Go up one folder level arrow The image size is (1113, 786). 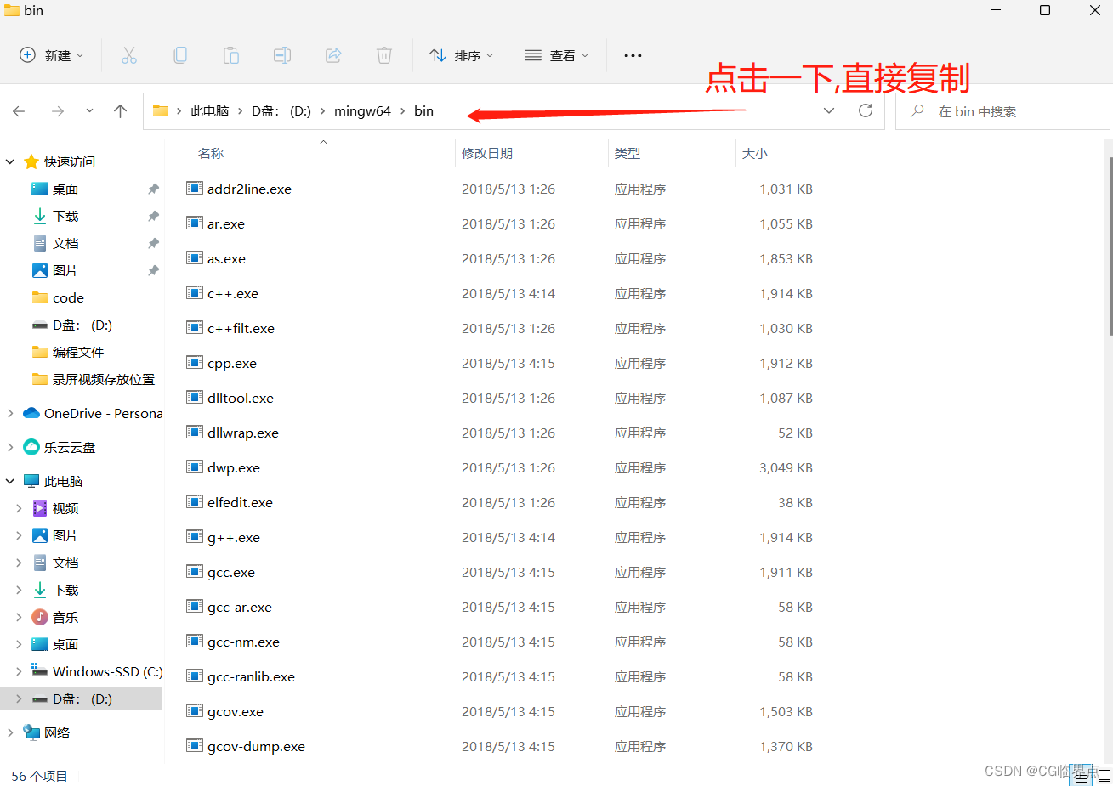point(121,111)
